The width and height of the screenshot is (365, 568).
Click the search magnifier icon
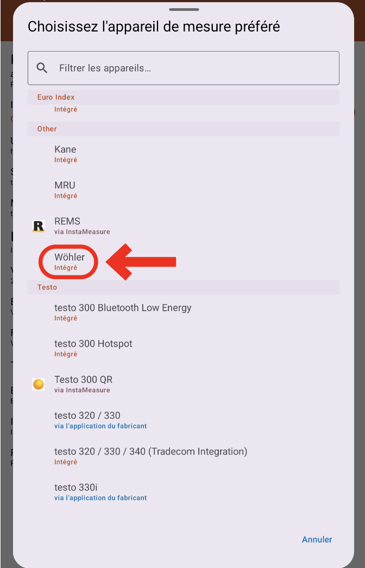click(42, 68)
